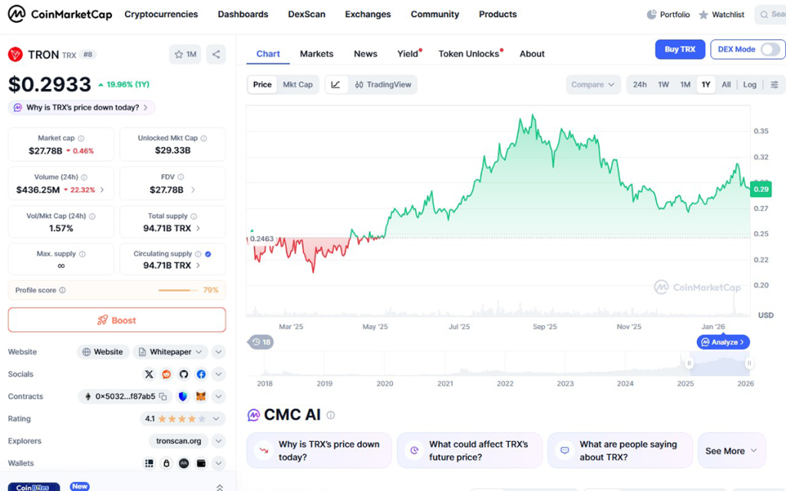Open the Website link button
Screen dimensions: 786x491
pos(103,351)
